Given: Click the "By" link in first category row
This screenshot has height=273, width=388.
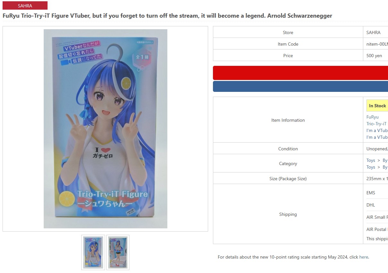Looking at the screenshot, I should coord(385,160).
